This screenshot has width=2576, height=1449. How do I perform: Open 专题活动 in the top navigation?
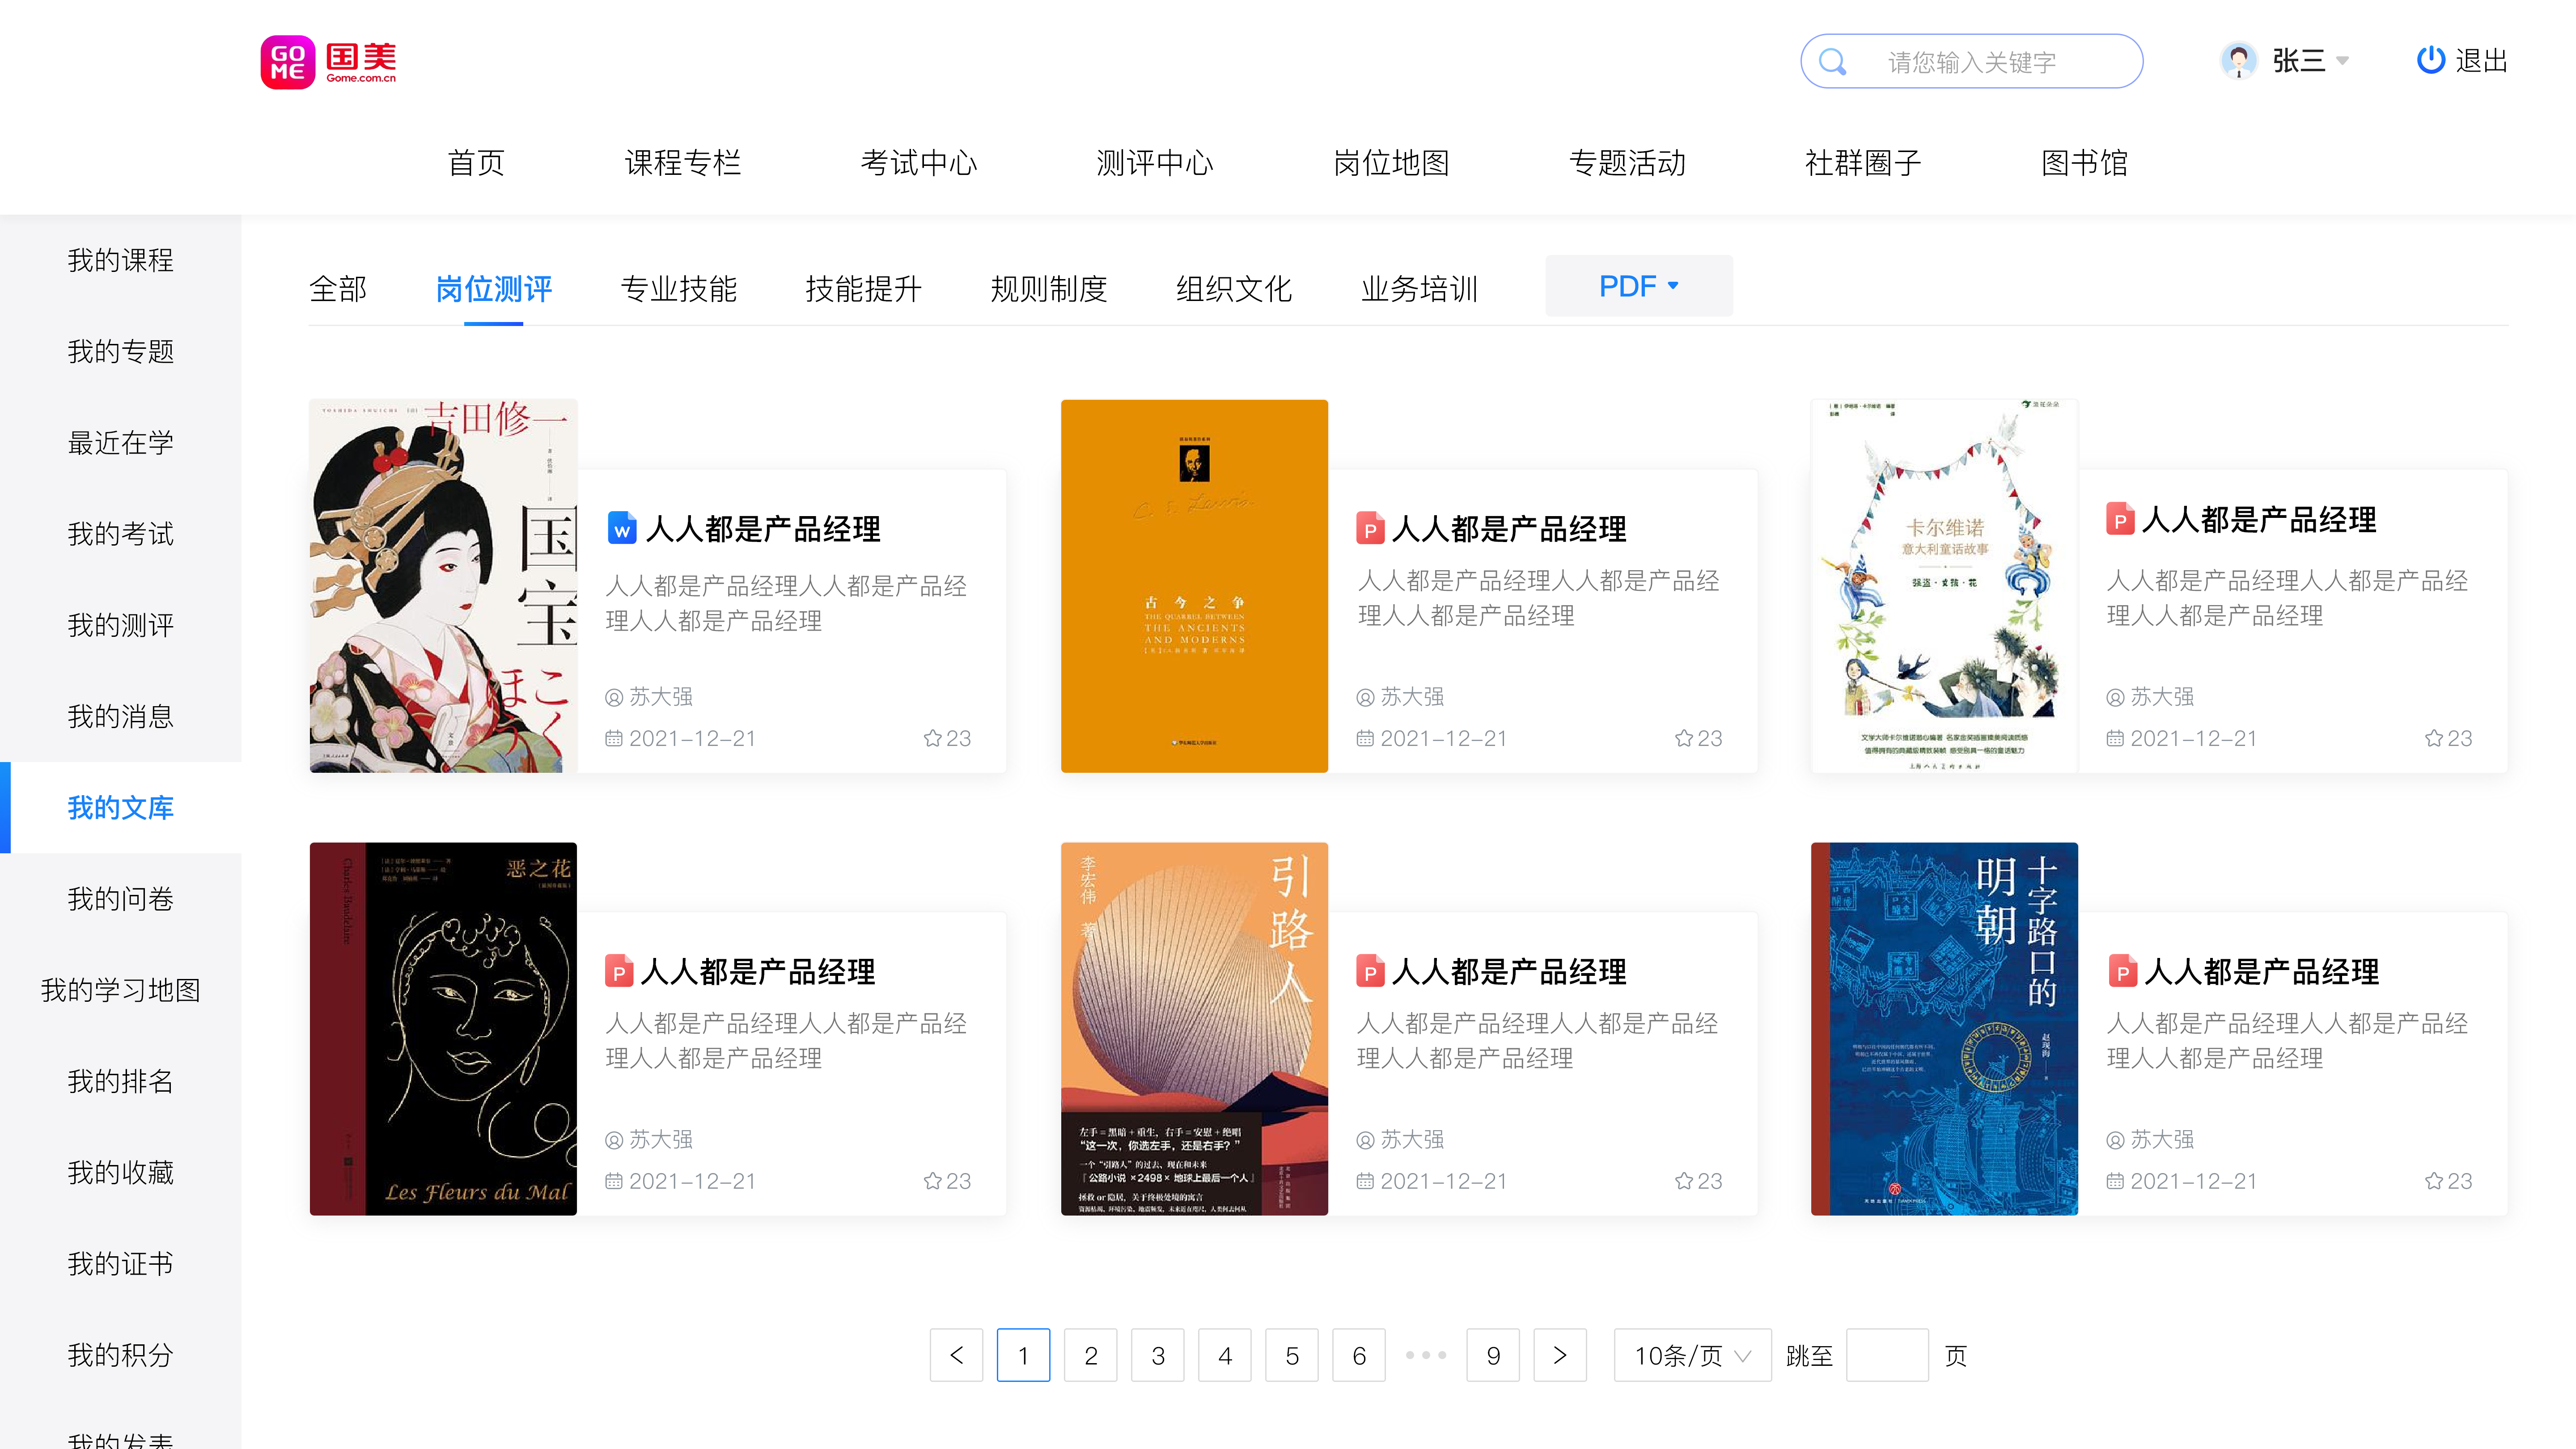[x=1627, y=162]
